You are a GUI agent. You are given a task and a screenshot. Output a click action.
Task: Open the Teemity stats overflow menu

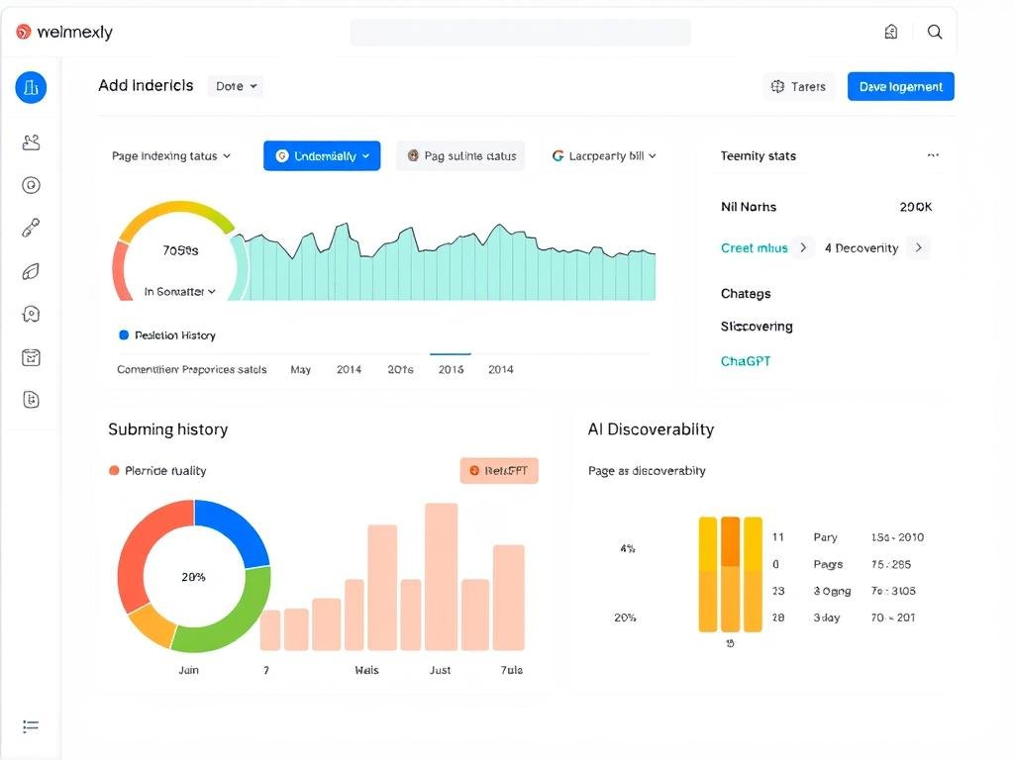[x=932, y=155]
